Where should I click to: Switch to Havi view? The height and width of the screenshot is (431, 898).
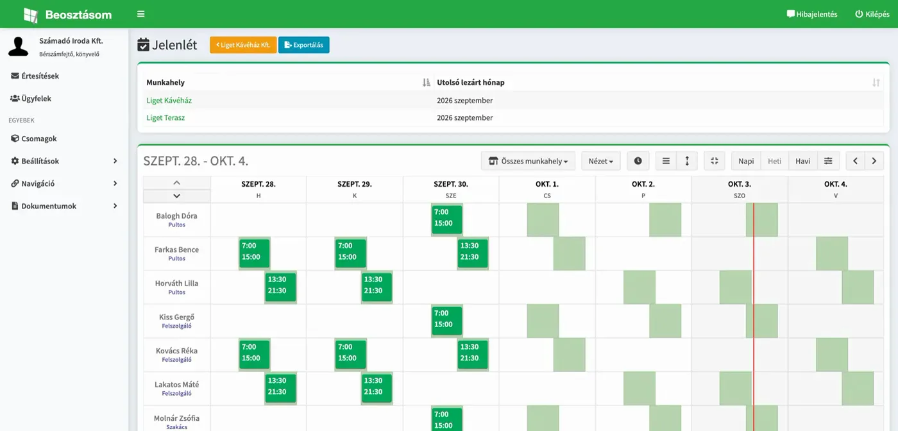802,161
